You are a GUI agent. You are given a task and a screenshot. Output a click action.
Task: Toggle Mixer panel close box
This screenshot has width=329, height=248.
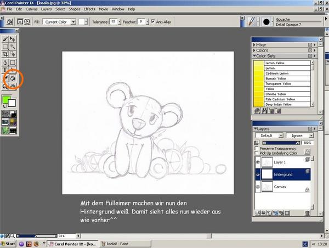coord(310,45)
